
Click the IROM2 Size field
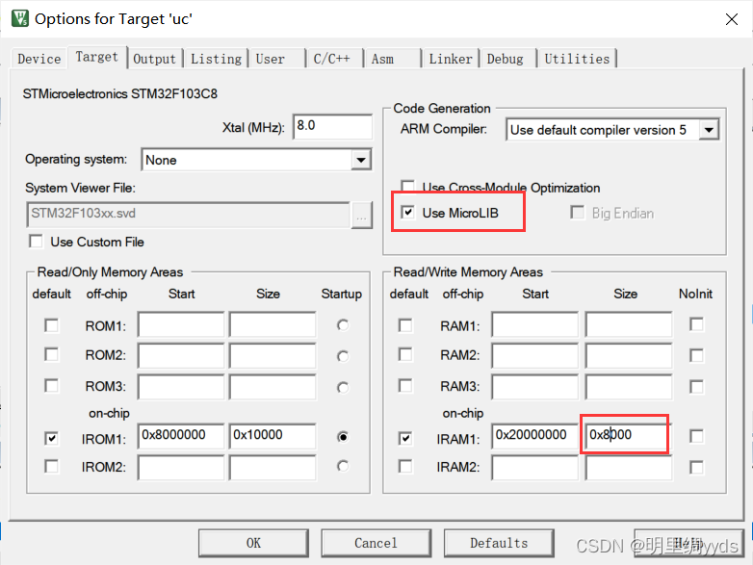273,467
